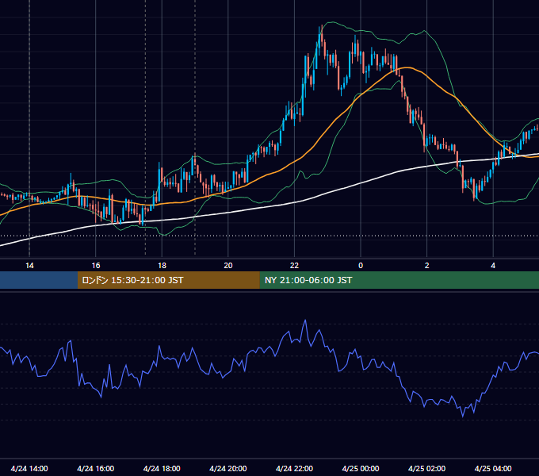Click the 4/24 14:00 label on indicator axis
Screen dimensions: 539x476
pos(29,468)
